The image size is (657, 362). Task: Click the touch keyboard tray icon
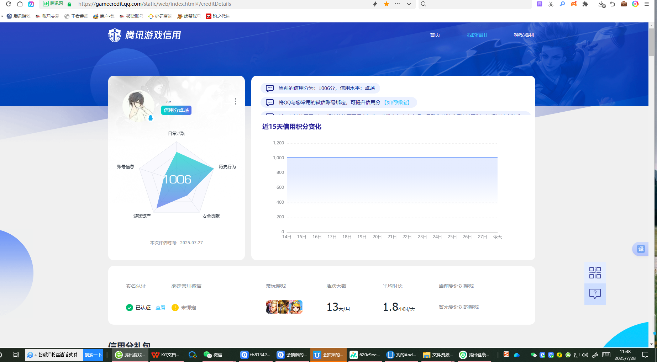(606, 355)
